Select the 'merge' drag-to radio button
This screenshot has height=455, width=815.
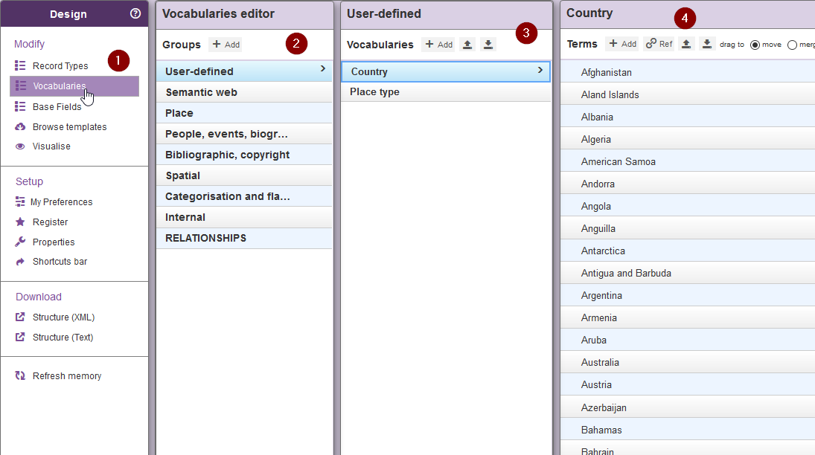pyautogui.click(x=792, y=45)
